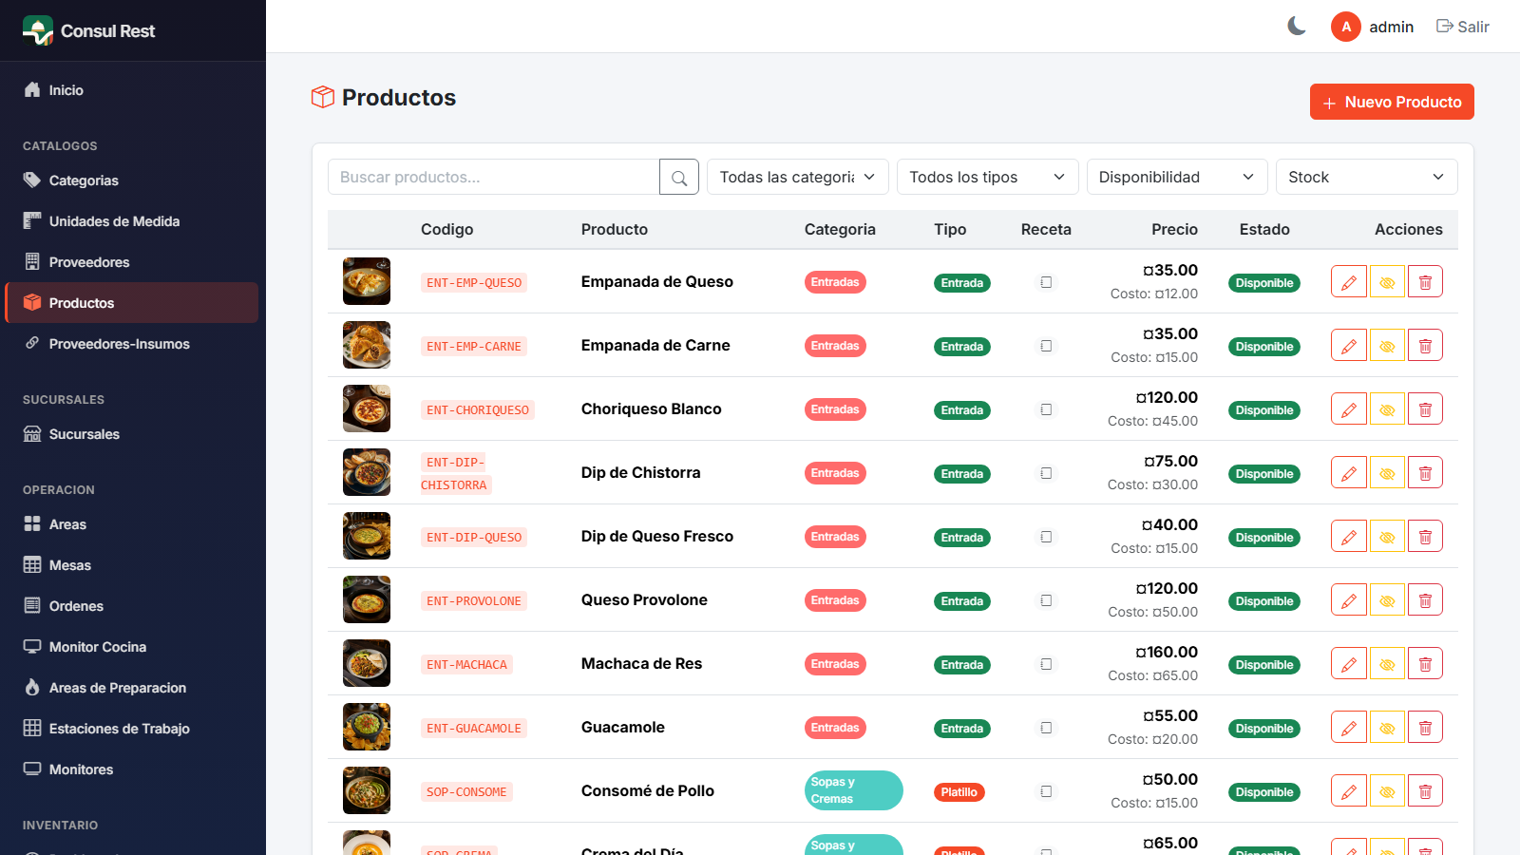This screenshot has width=1520, height=855.
Task: Open the Todas las categorías dropdown
Action: coord(798,177)
